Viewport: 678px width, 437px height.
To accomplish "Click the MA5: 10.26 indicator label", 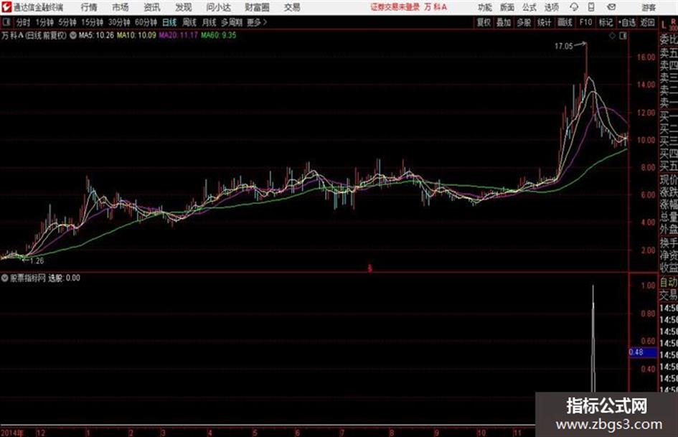I will click(x=96, y=35).
